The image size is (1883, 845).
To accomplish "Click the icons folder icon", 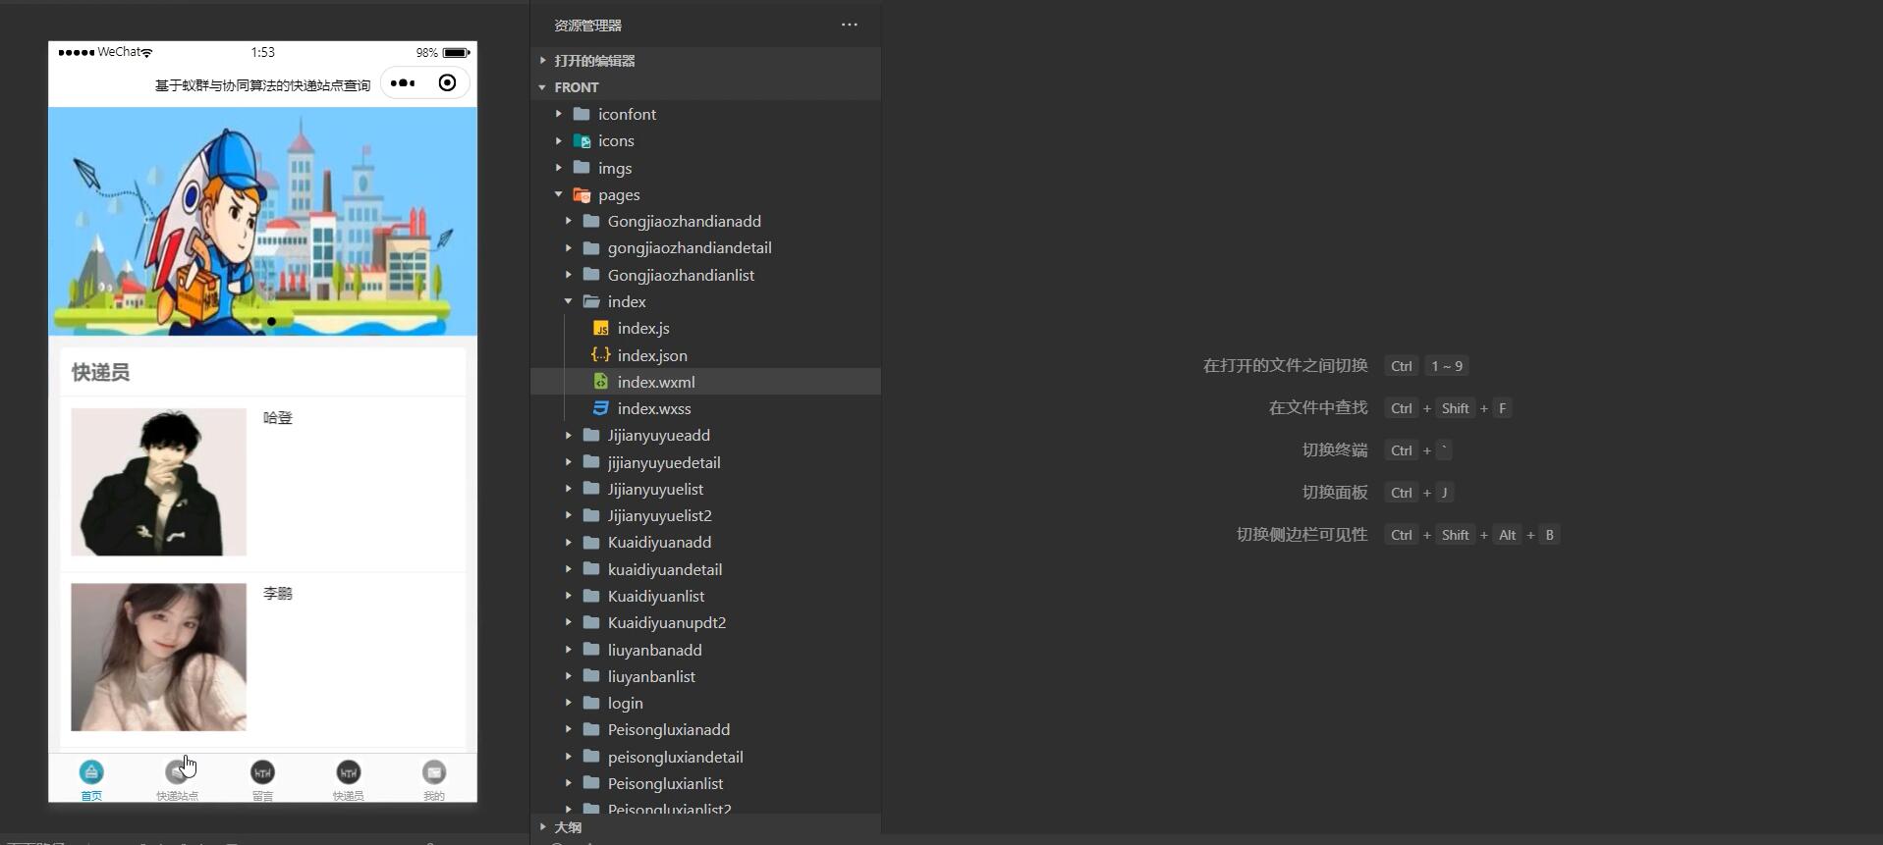I will [x=582, y=141].
